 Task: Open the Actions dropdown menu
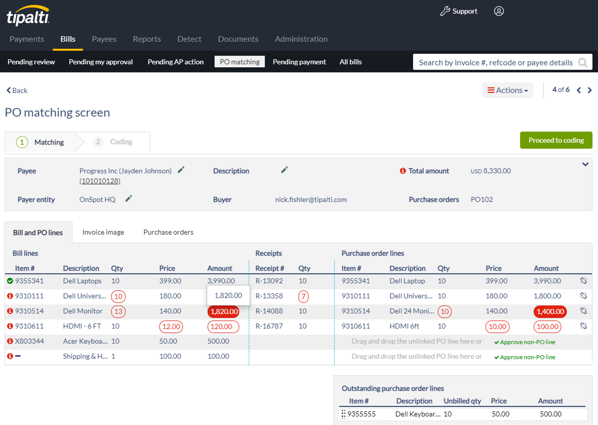click(507, 90)
